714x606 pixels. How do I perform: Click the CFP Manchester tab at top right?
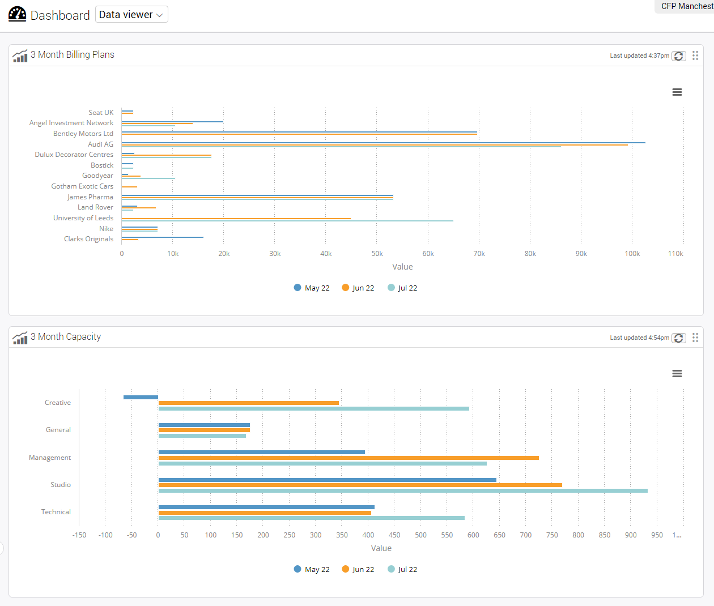click(685, 6)
